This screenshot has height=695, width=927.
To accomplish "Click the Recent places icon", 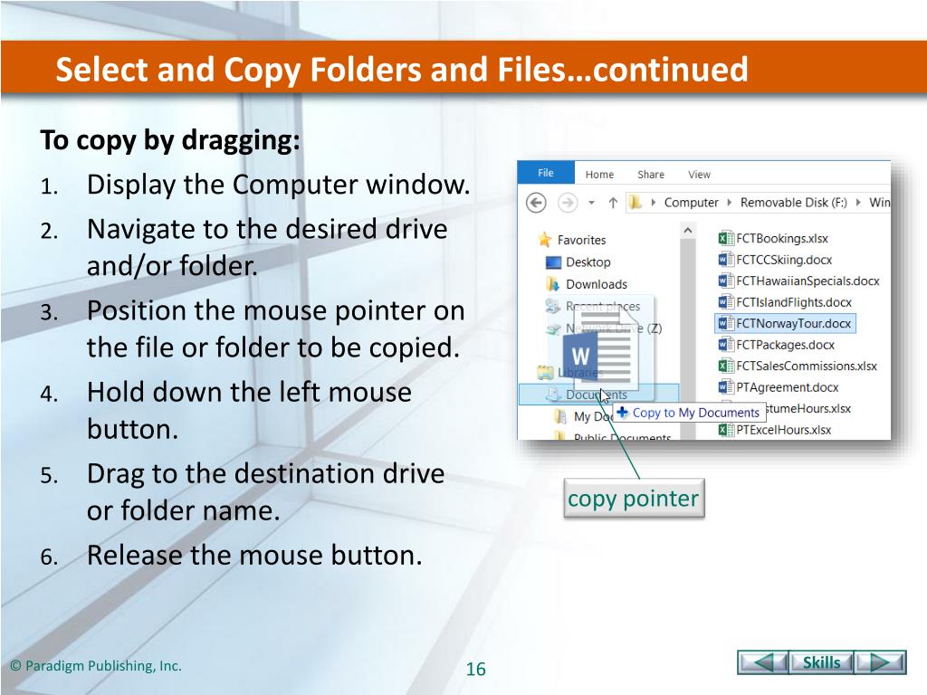I will pos(553,306).
